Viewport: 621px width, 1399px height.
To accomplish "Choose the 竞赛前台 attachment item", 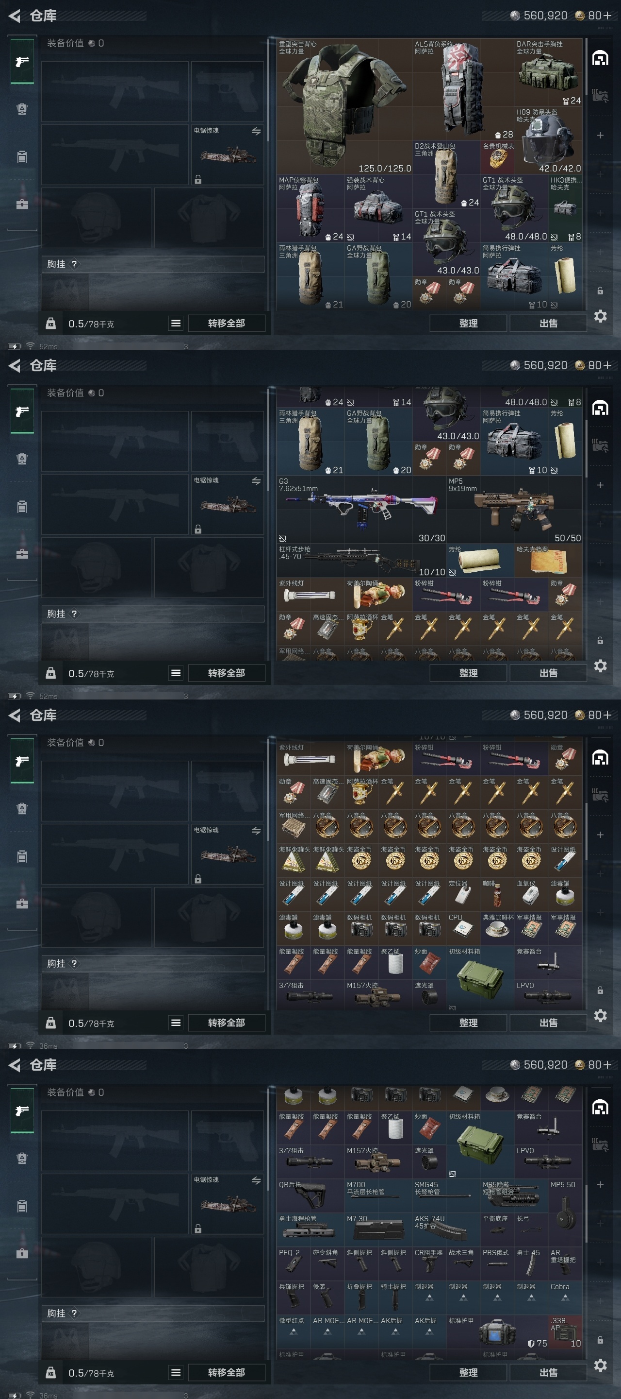I will click(x=548, y=962).
